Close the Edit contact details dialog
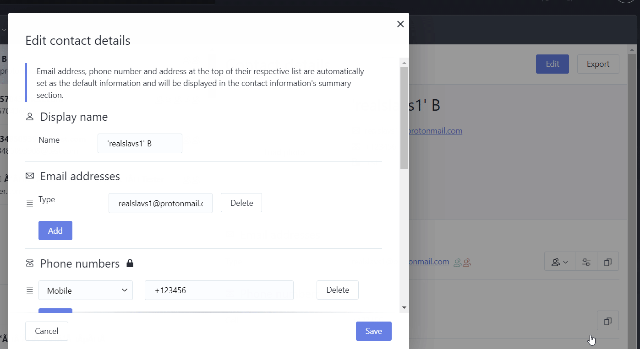This screenshot has height=349, width=640. coord(400,24)
